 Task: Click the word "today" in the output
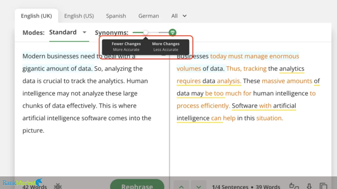pos(218,56)
